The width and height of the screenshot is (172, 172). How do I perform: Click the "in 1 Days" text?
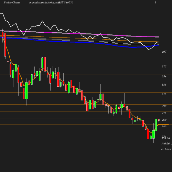(x=166, y=149)
